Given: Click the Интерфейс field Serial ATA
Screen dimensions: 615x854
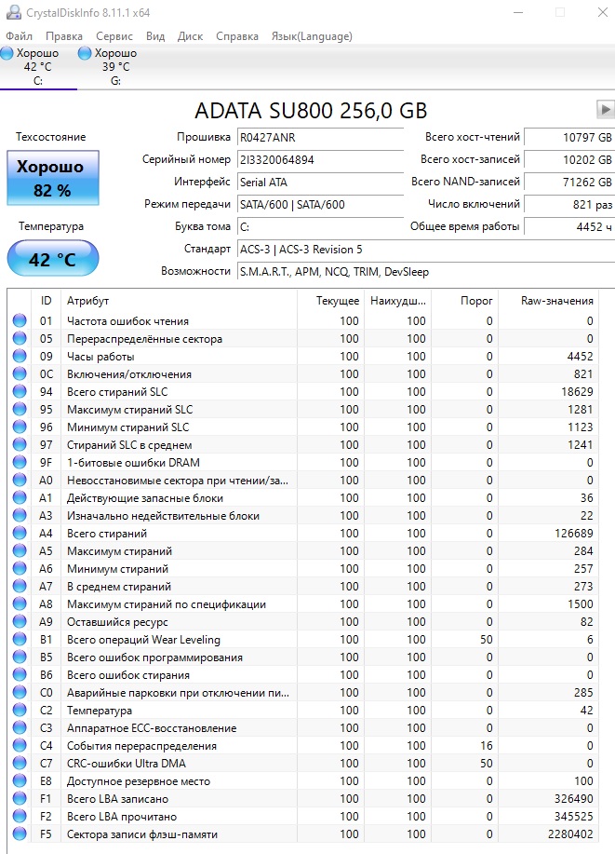Looking at the screenshot, I should [x=320, y=182].
